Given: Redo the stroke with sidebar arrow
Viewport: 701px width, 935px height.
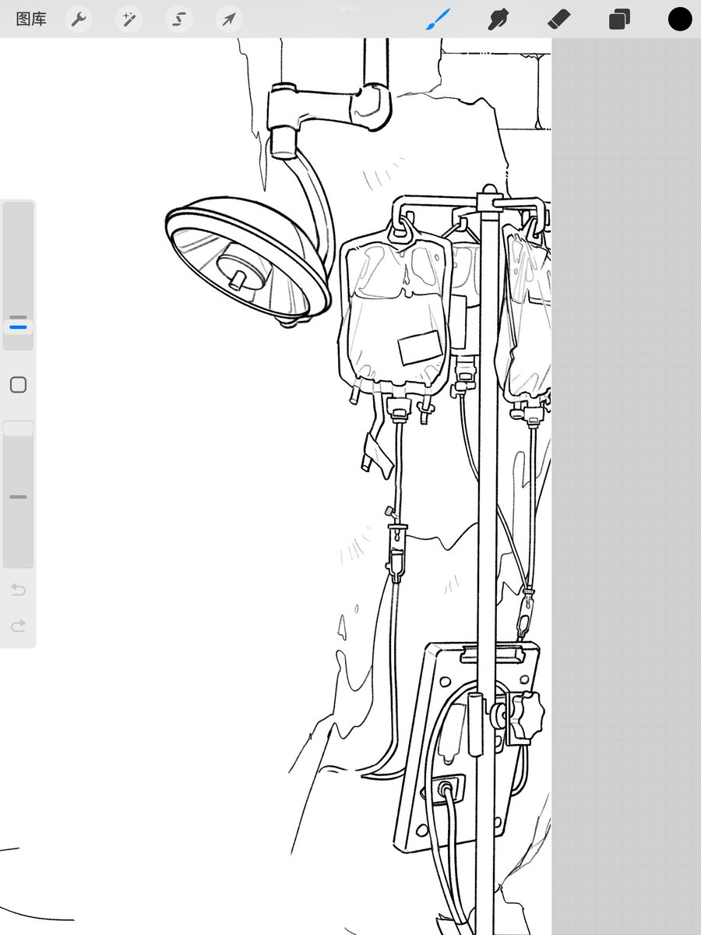Looking at the screenshot, I should [18, 626].
